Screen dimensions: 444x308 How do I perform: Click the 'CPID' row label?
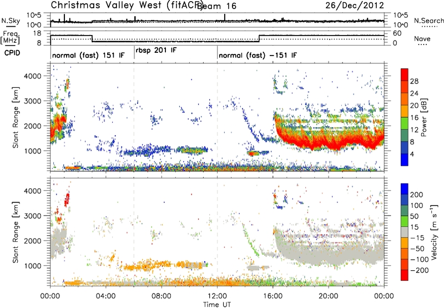12,53
